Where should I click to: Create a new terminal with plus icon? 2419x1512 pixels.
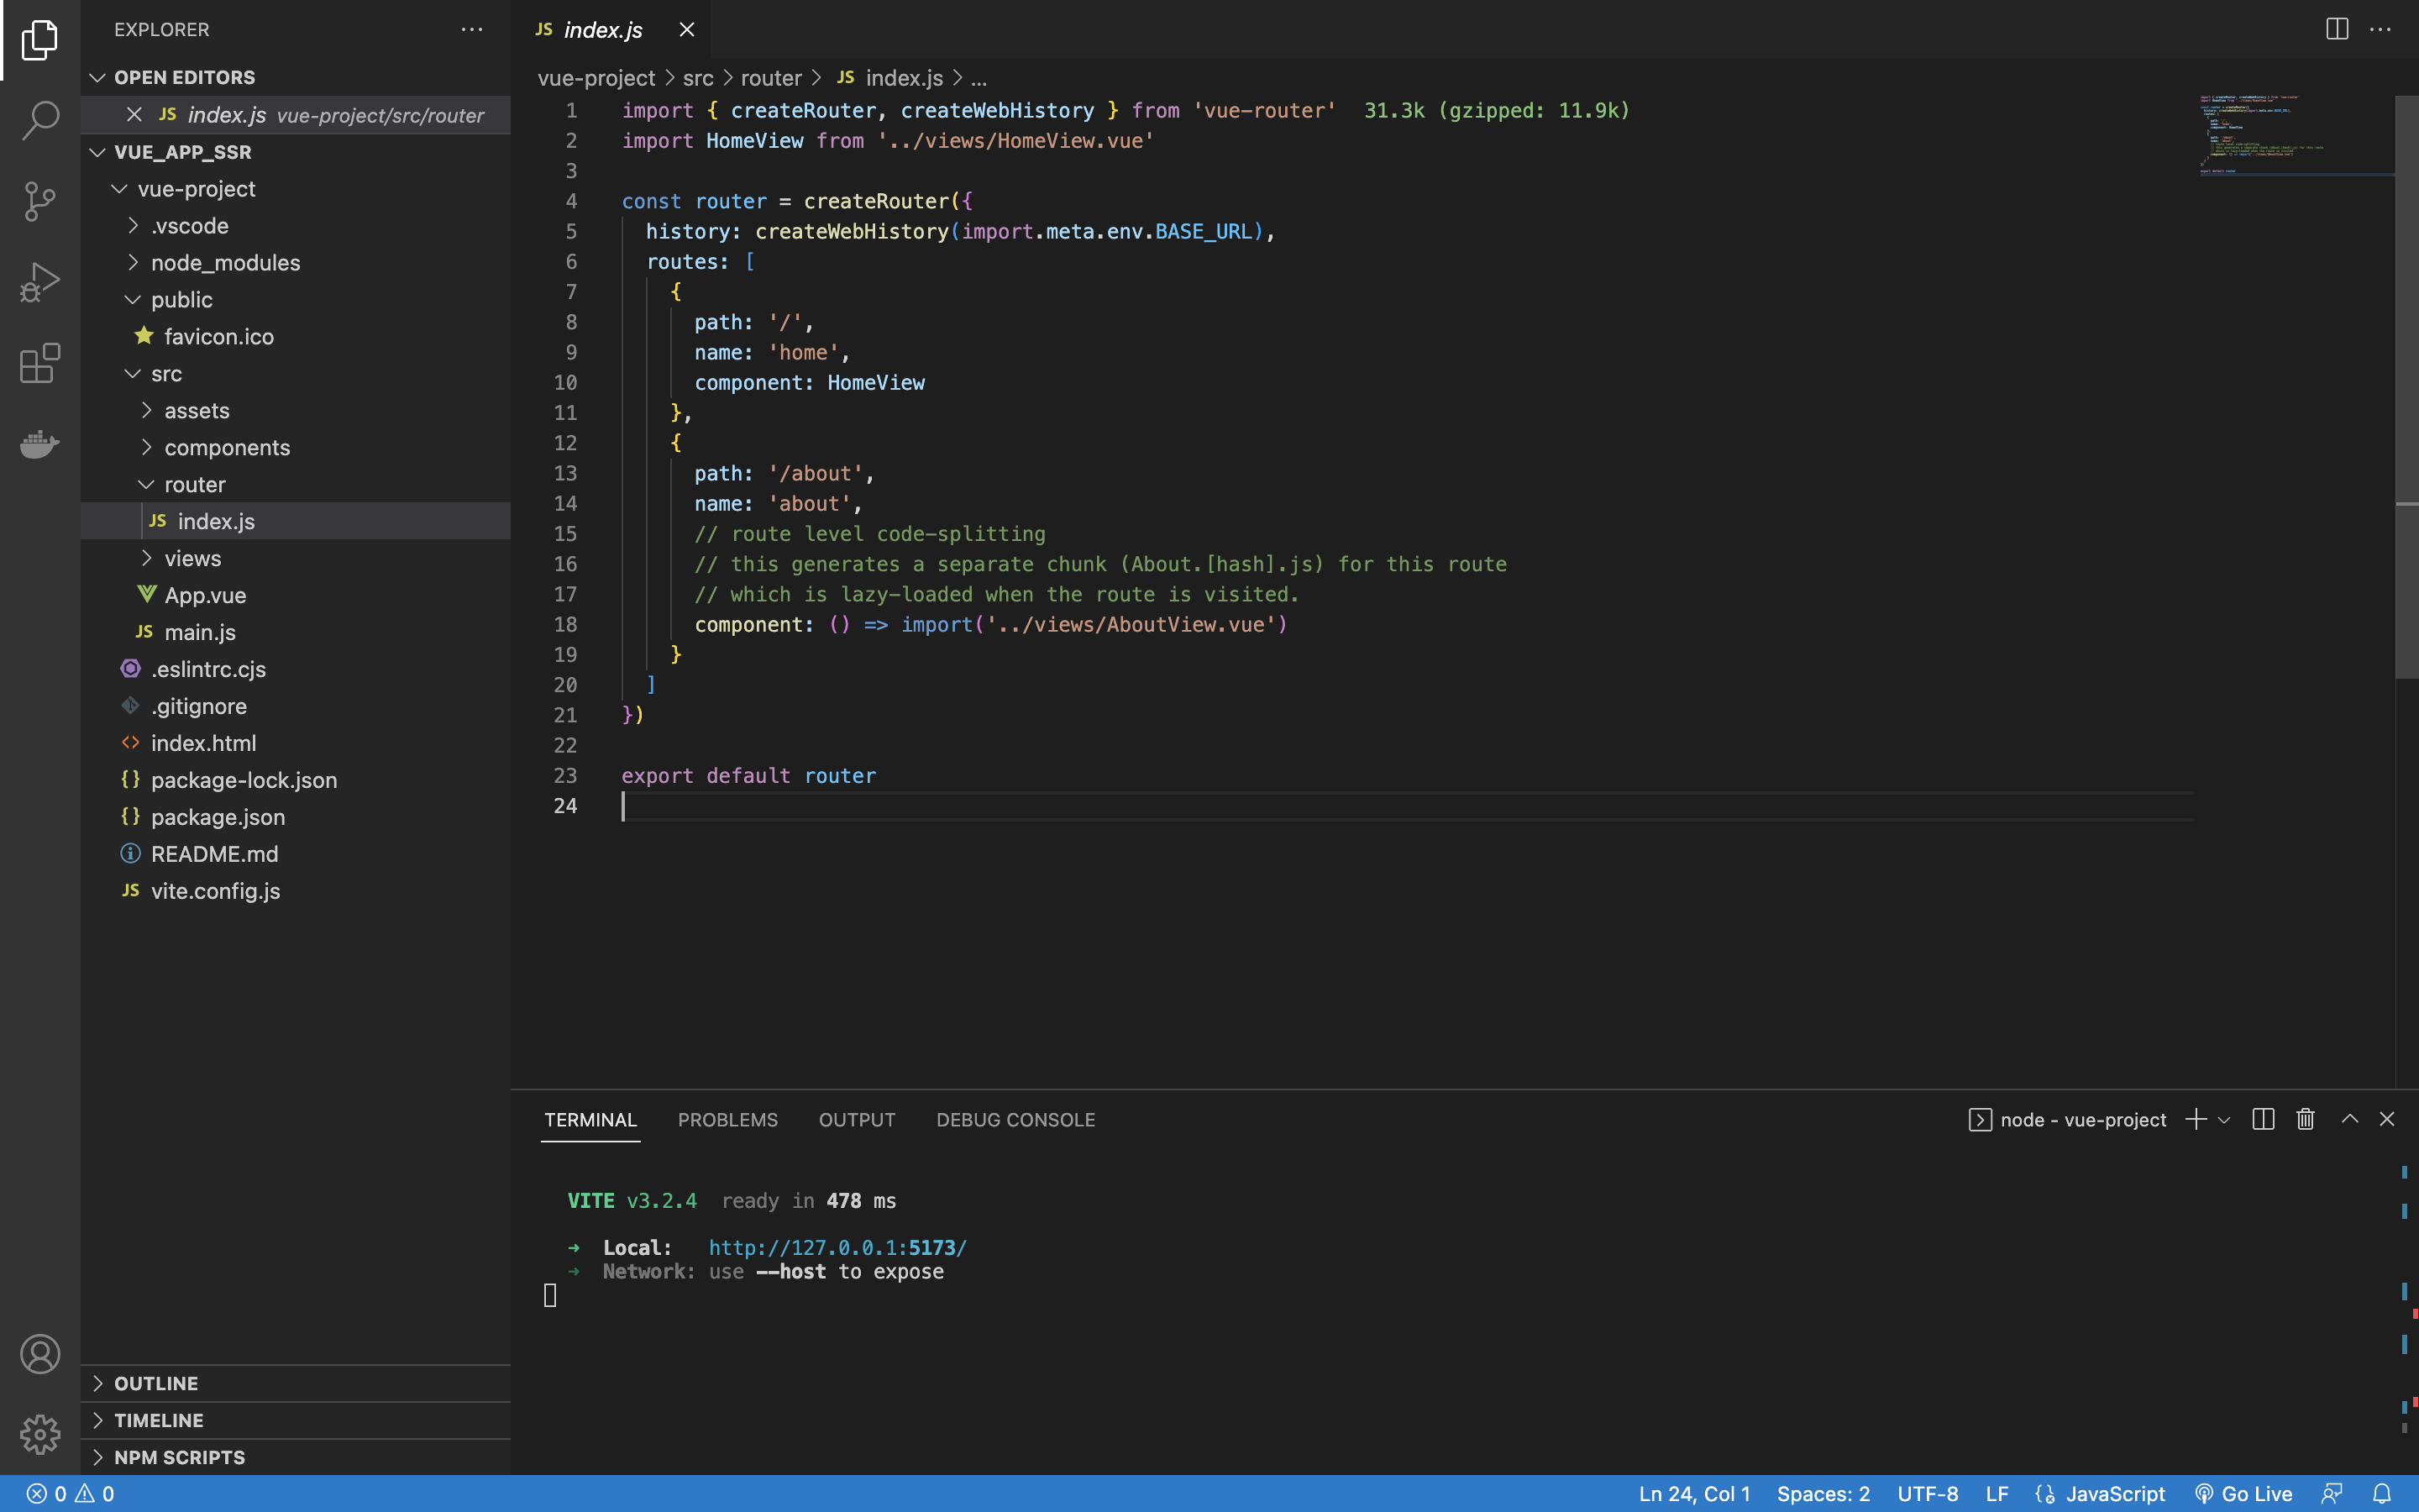pos(2195,1119)
